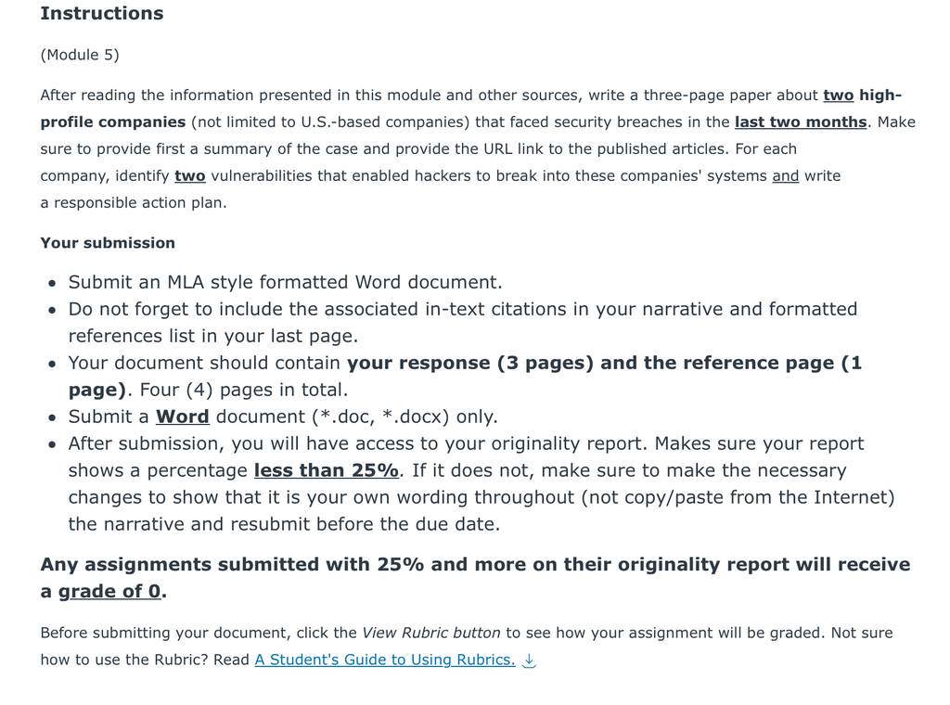
Task: Click the underlined 'two' before 'vulnerabilities'
Action: (190, 175)
